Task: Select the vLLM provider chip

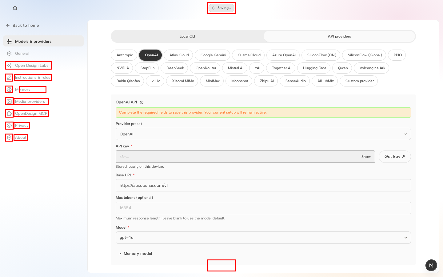Action: [156, 81]
